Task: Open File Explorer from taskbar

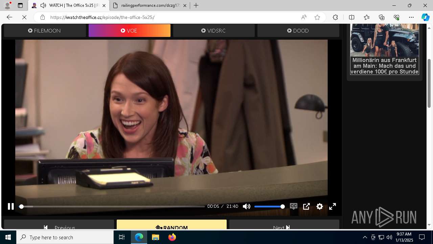Action: (x=156, y=237)
